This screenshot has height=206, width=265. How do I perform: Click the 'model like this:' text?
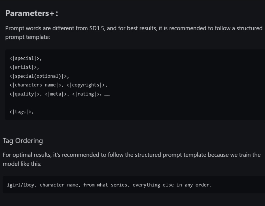22,164
